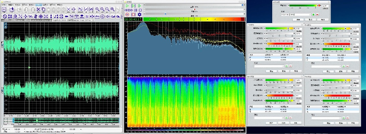Expand preset dropdown in Change Volume dialog
The height and width of the screenshot is (134, 366).
click(309, 15)
